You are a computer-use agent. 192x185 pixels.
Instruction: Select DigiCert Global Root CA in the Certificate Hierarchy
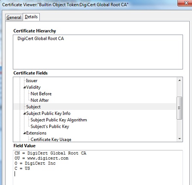pos(41,38)
